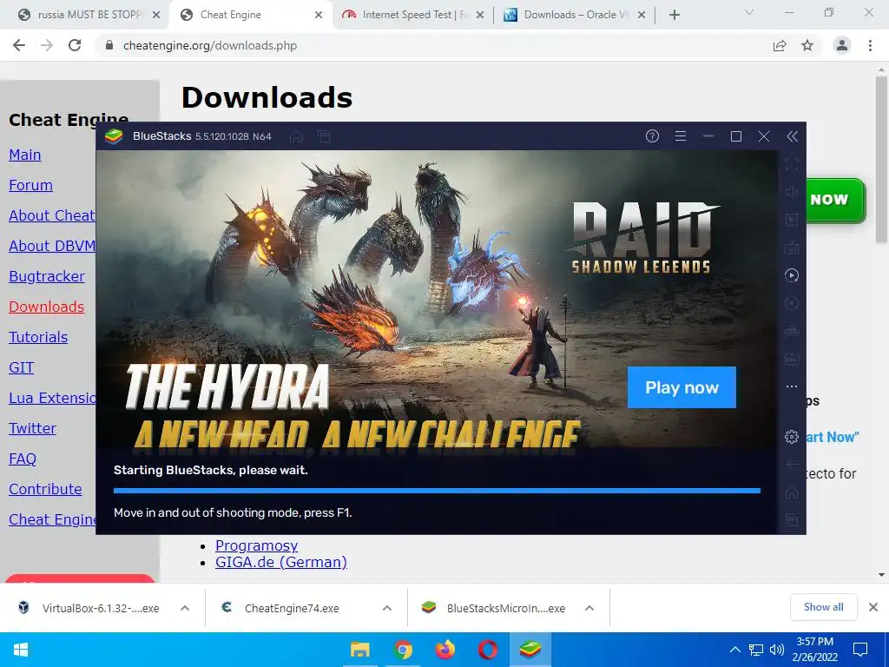Open Chrome profile avatar
889x667 pixels.
[x=842, y=45]
